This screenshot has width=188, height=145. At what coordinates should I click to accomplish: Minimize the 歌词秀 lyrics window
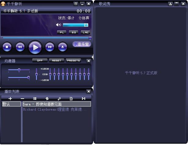click(x=177, y=4)
